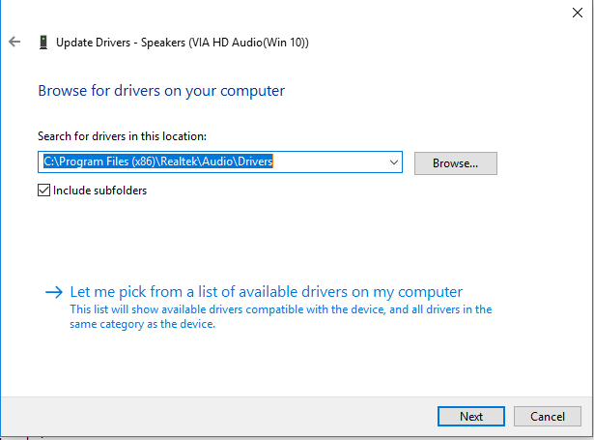Expand the driver location dropdown arrow

coord(392,163)
